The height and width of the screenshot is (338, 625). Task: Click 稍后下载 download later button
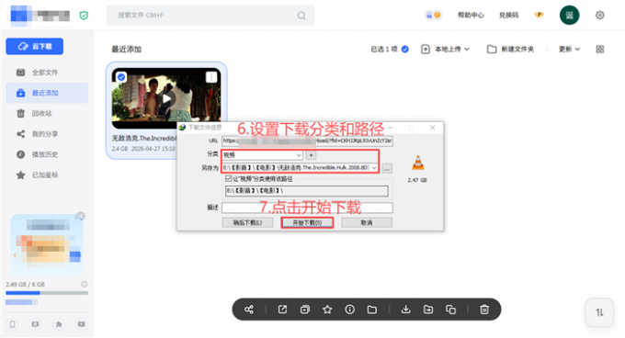(x=247, y=222)
